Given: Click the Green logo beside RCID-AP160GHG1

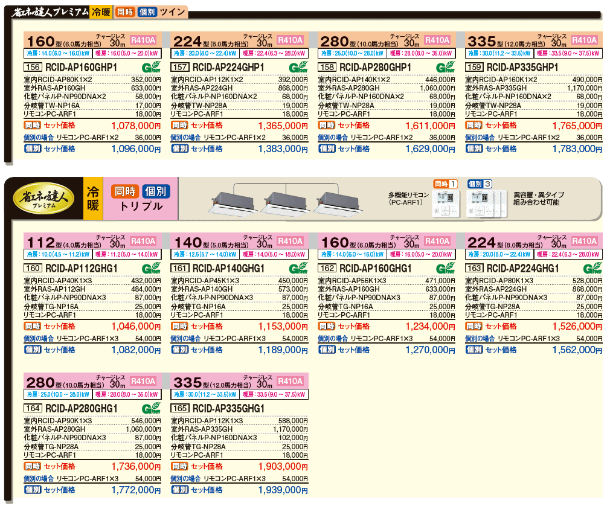Looking at the screenshot, I should point(446,268).
